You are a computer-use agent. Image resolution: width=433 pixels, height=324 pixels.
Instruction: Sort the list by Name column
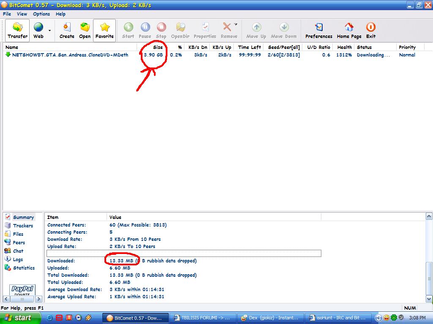tap(70, 47)
